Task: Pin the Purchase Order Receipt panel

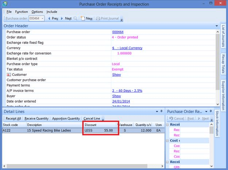Action: click(211, 111)
